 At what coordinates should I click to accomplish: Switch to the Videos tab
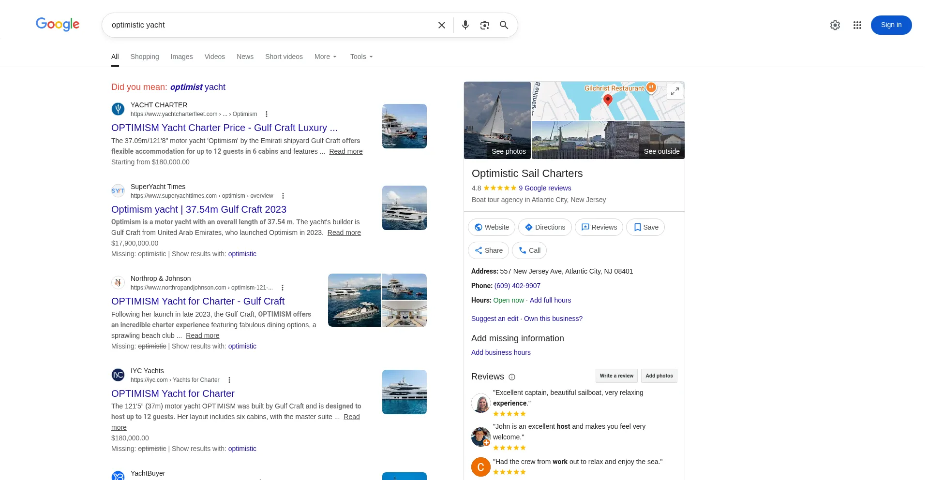click(215, 57)
